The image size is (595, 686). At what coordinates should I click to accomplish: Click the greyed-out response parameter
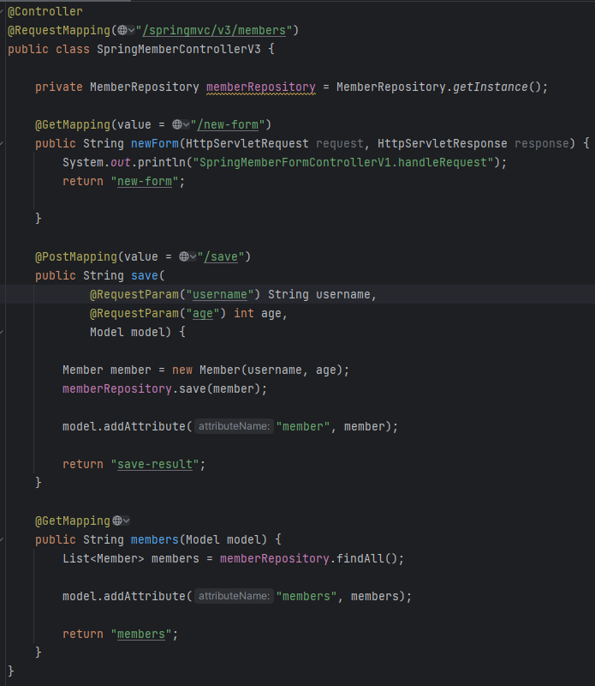(542, 143)
